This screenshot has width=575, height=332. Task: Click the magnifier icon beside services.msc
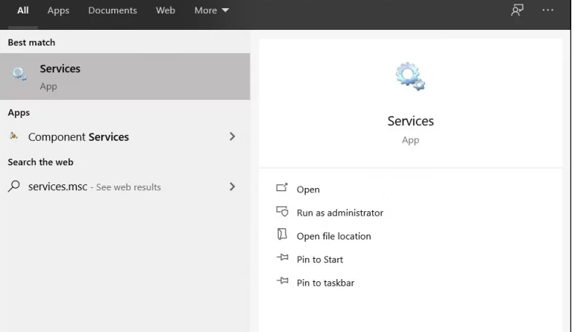click(x=14, y=187)
